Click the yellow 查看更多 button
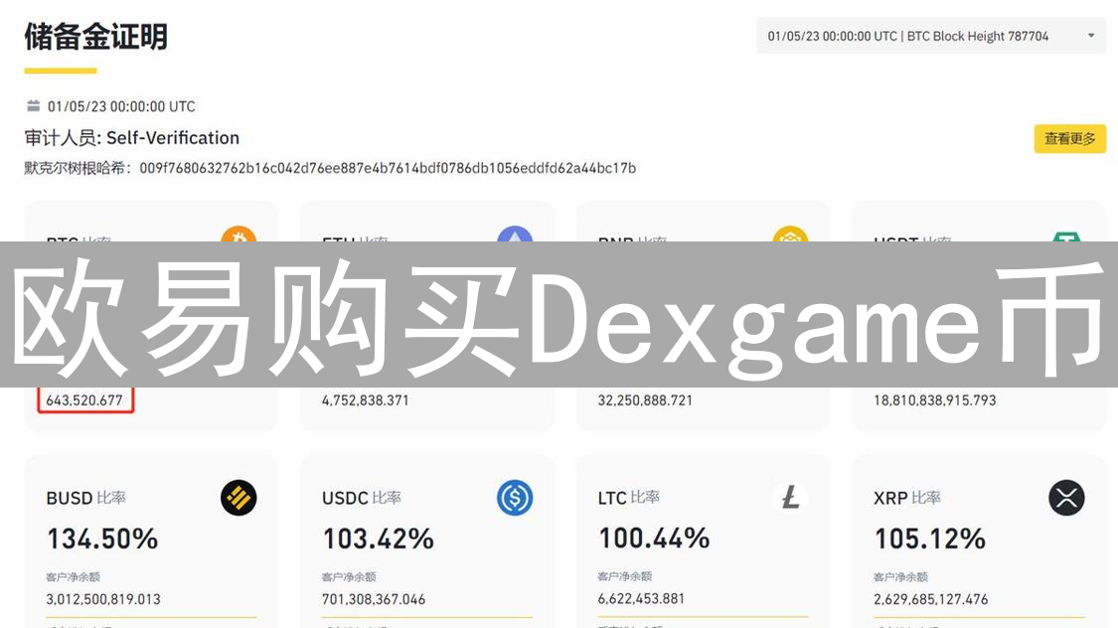This screenshot has height=628, width=1118. coord(1069,138)
